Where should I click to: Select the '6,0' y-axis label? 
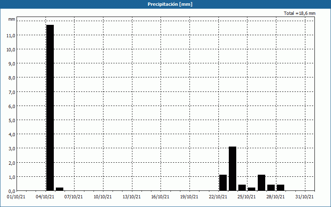12,106
